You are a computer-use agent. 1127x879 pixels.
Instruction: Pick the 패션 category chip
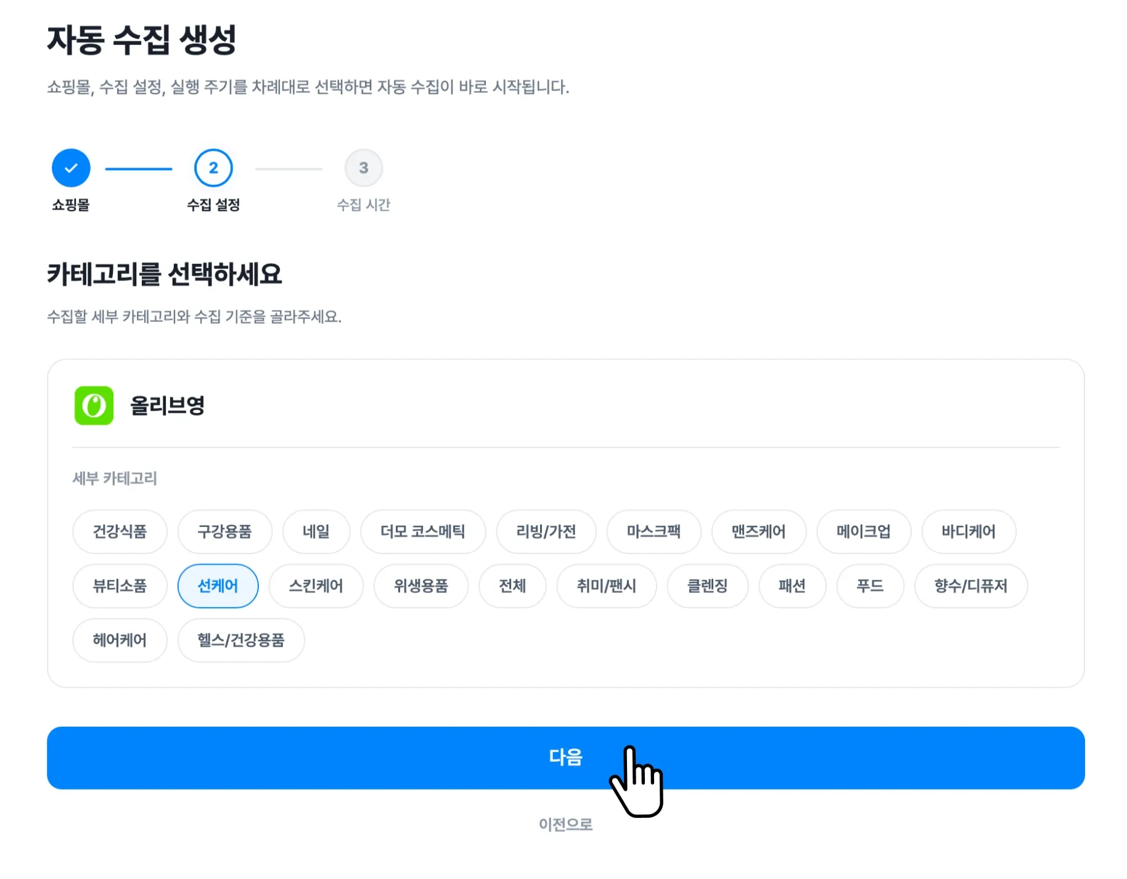792,586
